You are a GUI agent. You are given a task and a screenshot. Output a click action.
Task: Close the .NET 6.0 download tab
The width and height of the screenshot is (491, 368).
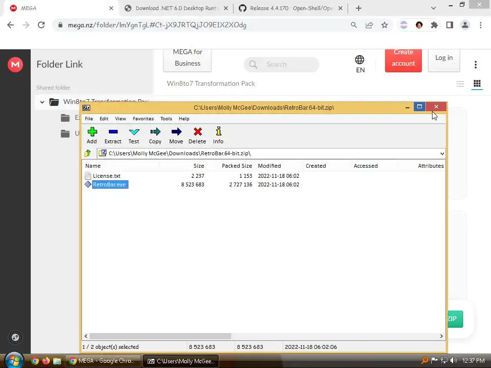[x=226, y=9]
